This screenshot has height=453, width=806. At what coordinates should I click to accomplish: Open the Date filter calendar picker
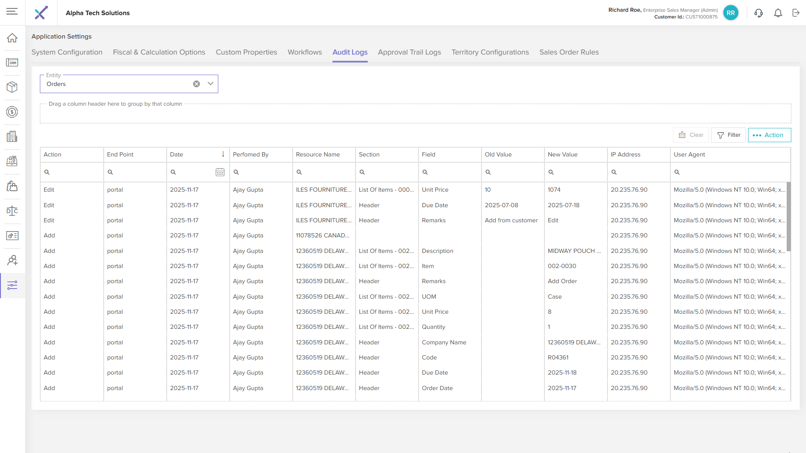pos(220,172)
